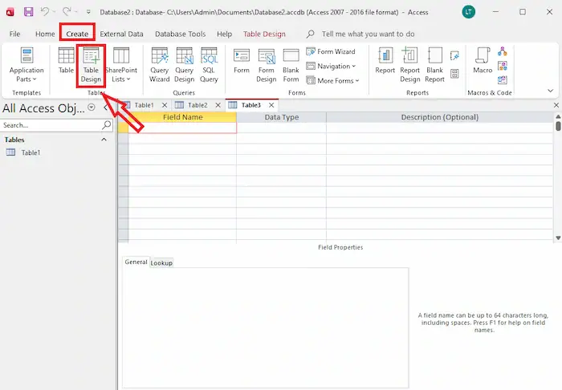Click the Table Design ribbon icon
The height and width of the screenshot is (390, 562).
pyautogui.click(x=91, y=64)
